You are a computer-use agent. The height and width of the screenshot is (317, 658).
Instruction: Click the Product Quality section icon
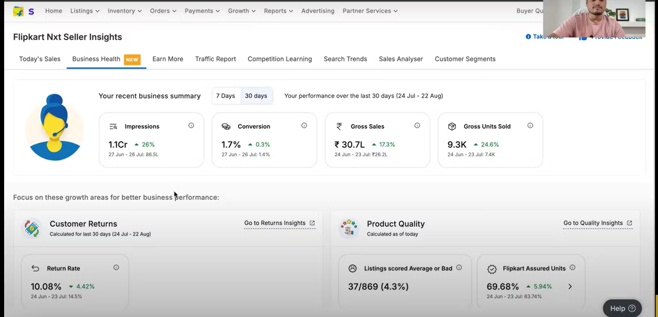[x=349, y=228]
